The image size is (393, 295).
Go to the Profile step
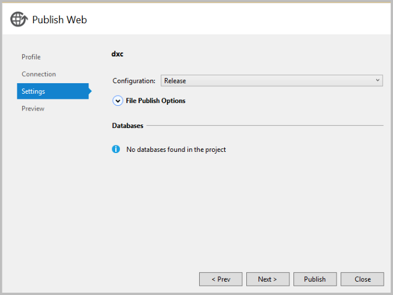[x=31, y=57]
